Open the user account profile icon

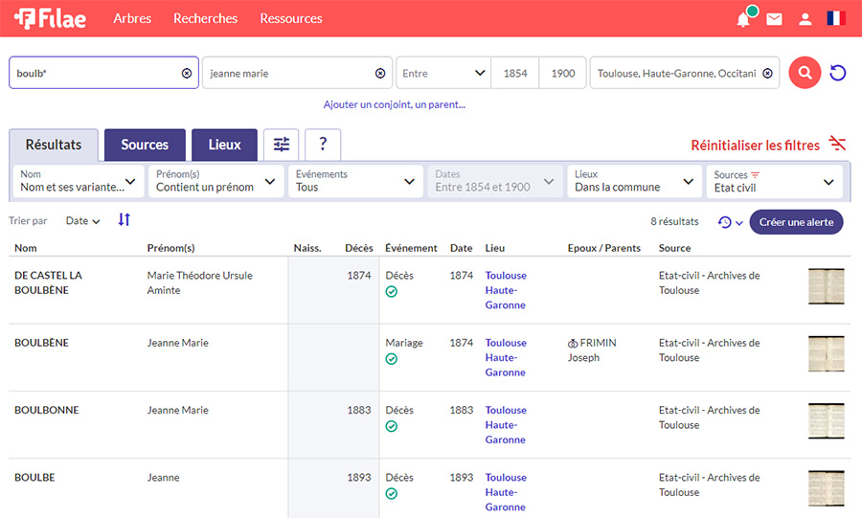click(805, 19)
